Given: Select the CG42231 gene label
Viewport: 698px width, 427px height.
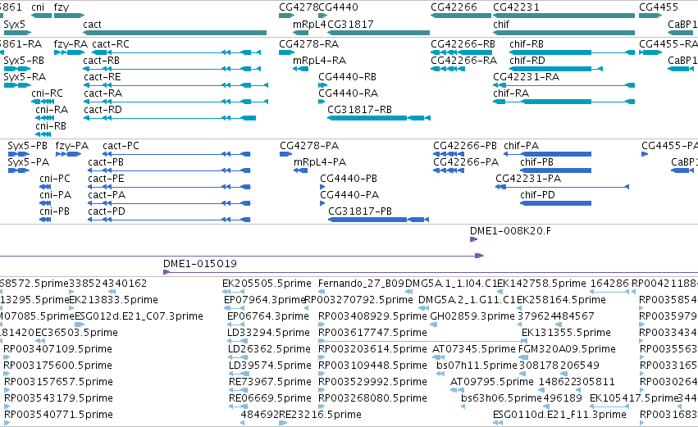Looking at the screenshot, I should [x=516, y=7].
